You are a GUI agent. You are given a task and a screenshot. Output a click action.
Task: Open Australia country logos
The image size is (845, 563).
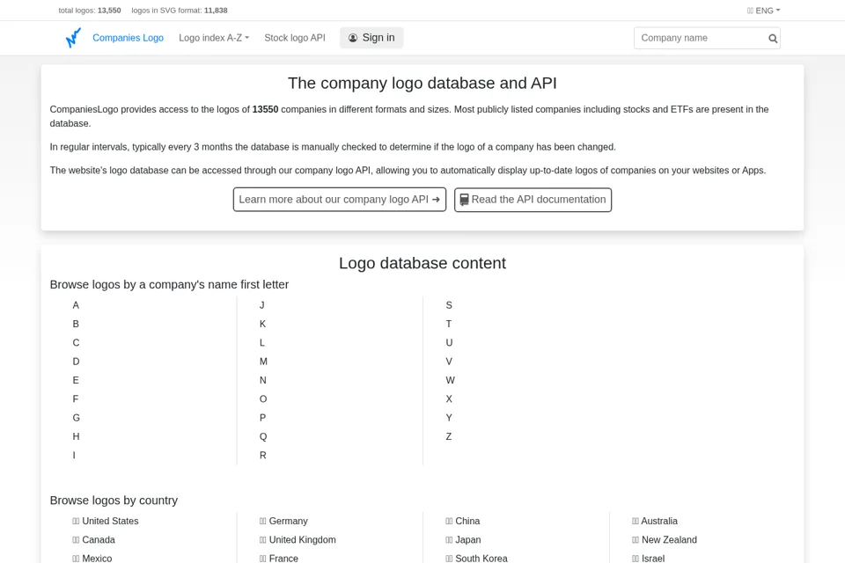coord(655,521)
